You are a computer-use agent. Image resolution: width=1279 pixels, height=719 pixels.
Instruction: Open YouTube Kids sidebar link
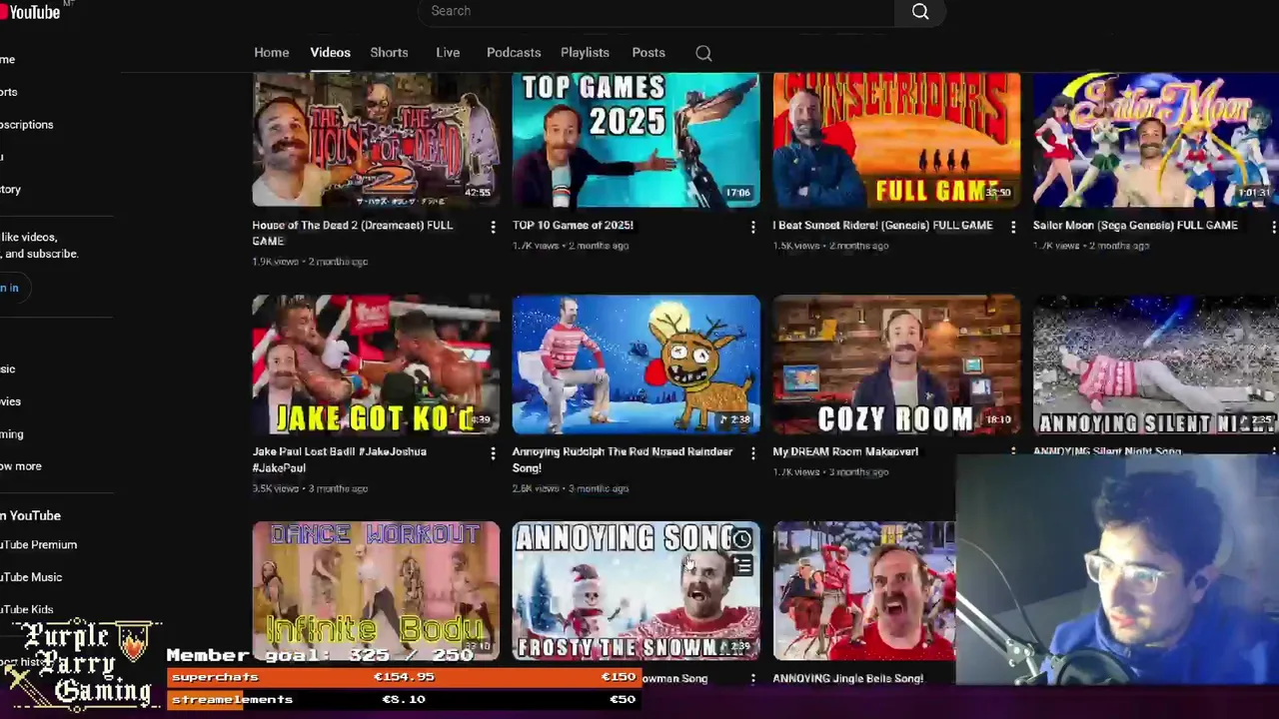coord(27,609)
